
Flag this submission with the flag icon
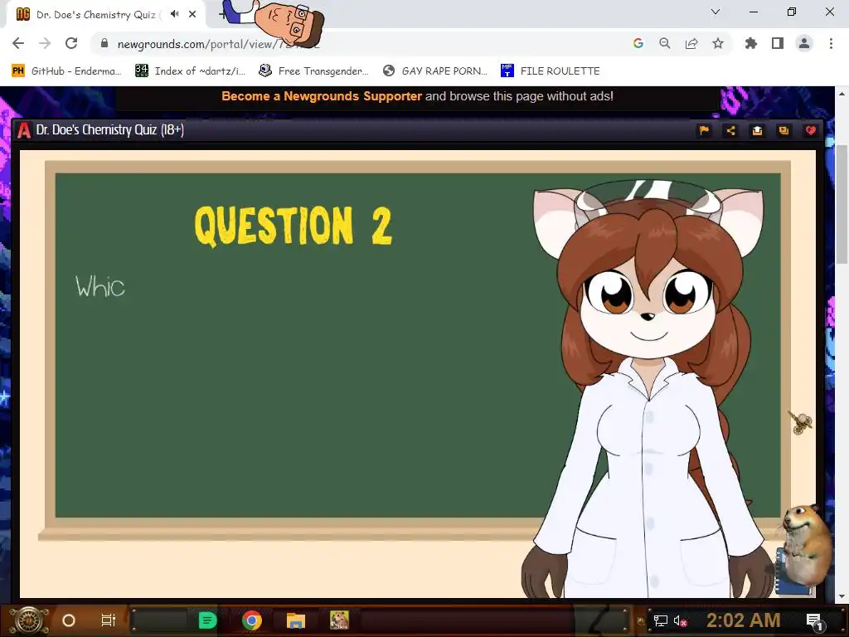point(704,130)
